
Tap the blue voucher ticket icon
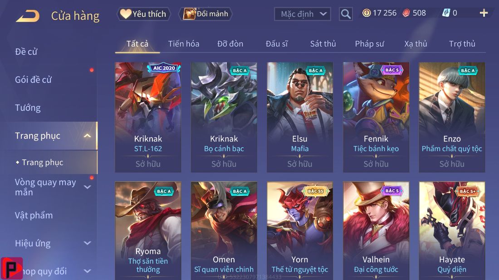click(x=446, y=13)
